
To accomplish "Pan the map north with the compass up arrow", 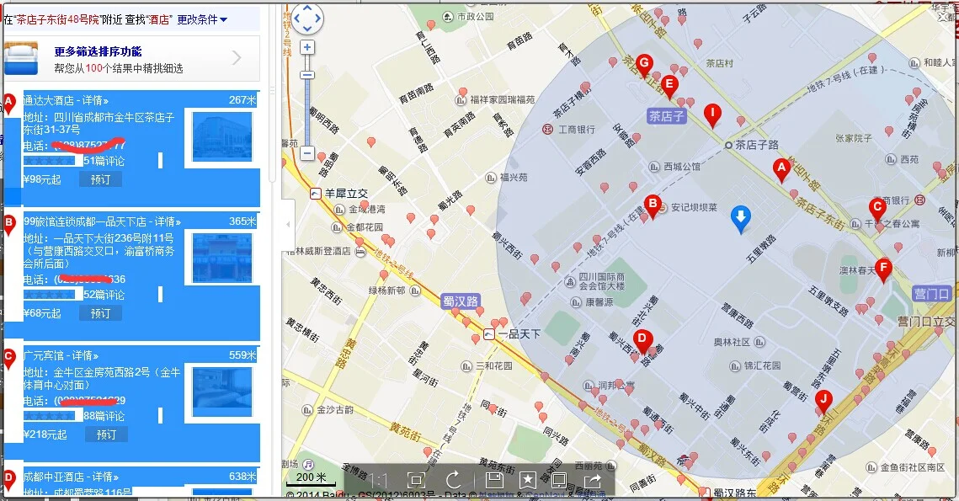I will 306,9.
